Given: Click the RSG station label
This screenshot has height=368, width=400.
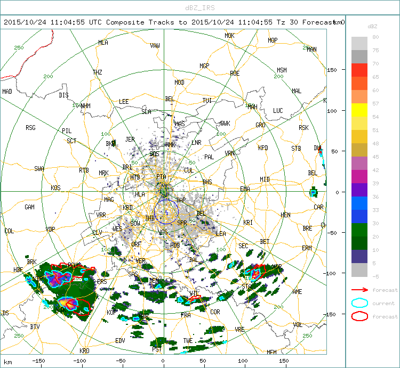Looking at the screenshot, I should 30,128.
